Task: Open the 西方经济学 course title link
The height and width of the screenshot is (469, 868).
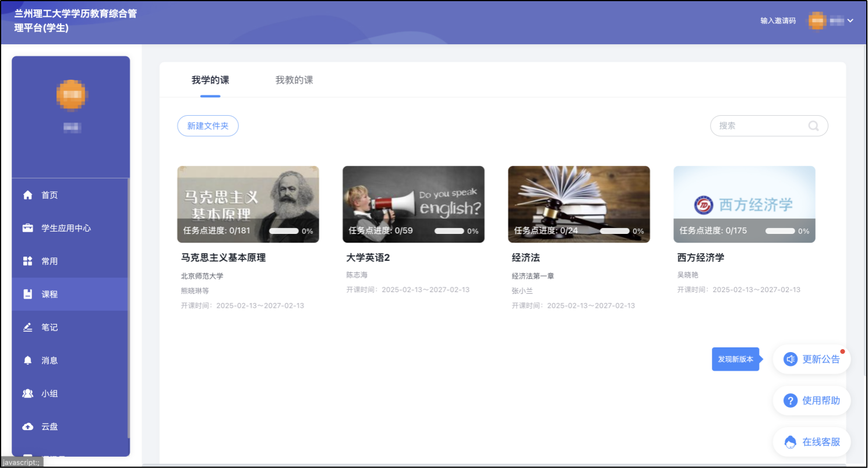Action: click(701, 258)
